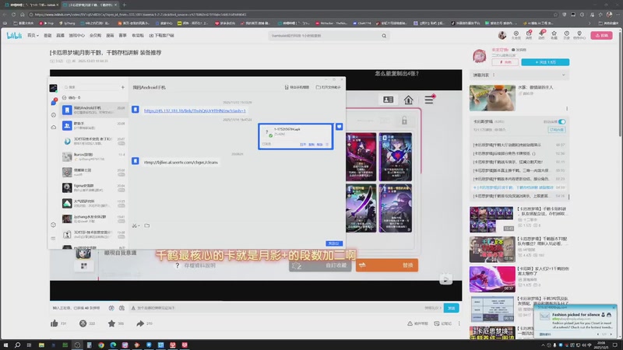Open new browser tab with plus button
This screenshot has width=623, height=350.
pyautogui.click(x=125, y=5)
